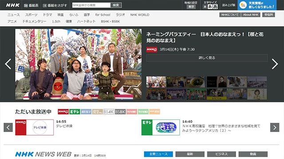The width and height of the screenshot is (284, 159).
Task: Click the weather 天気情報 banner
Action: pos(257,5)
